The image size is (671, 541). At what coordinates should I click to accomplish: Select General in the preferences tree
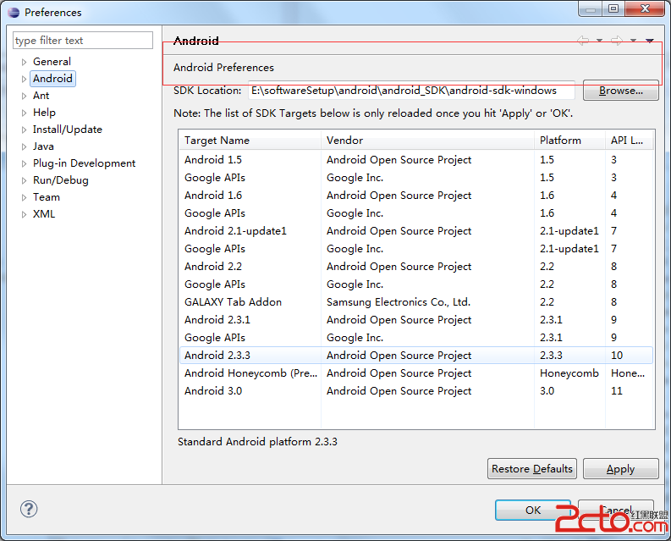[52, 62]
